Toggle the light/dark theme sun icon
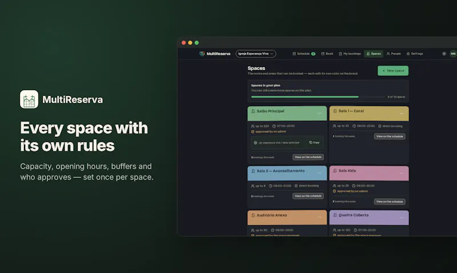Viewport: 457px width, 273px height. pyautogui.click(x=444, y=54)
